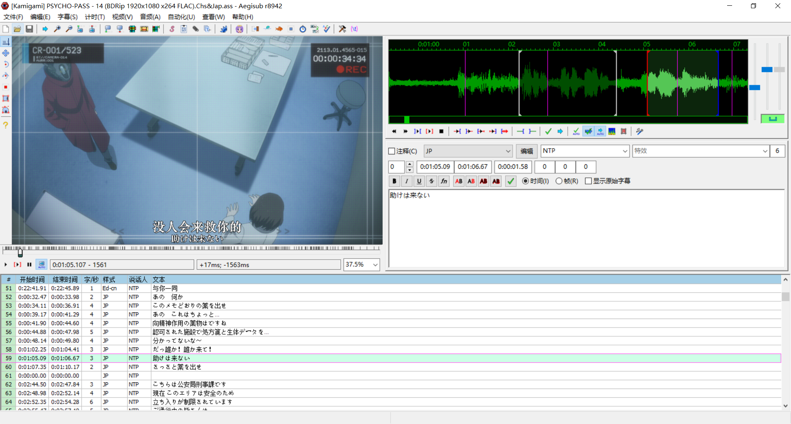Apply italic with the I button
This screenshot has height=424, width=791.
tap(407, 181)
